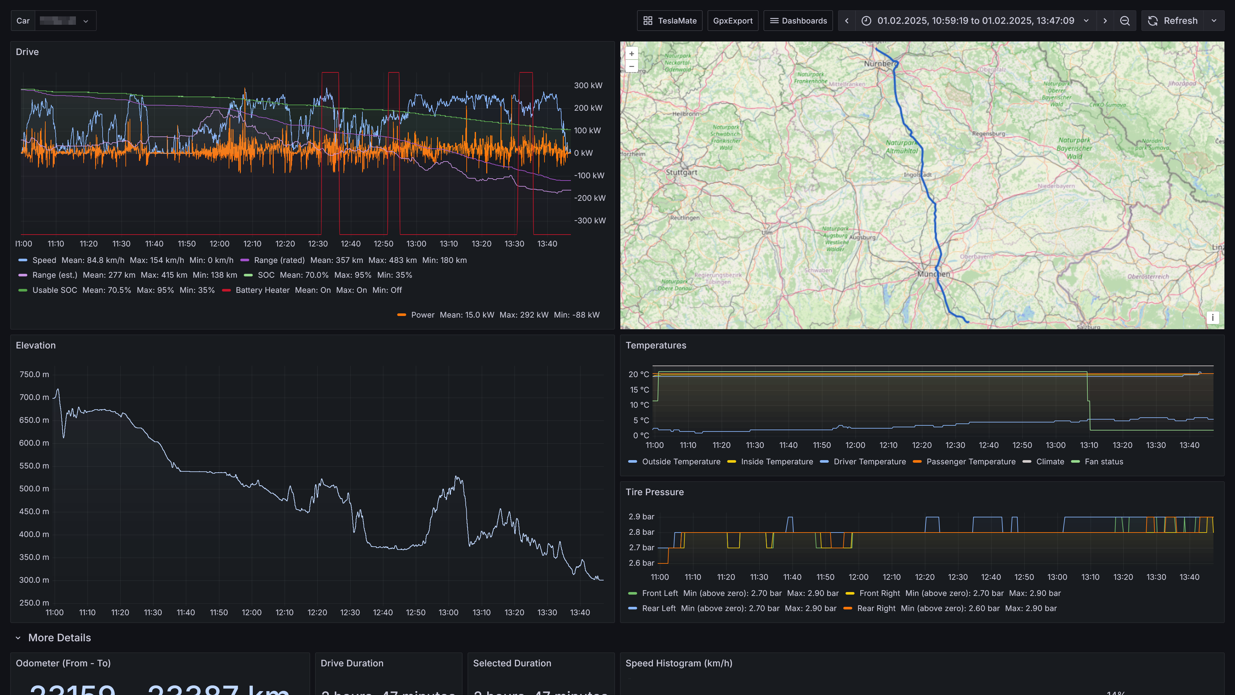Open GpxExport
The image size is (1235, 695).
(733, 21)
